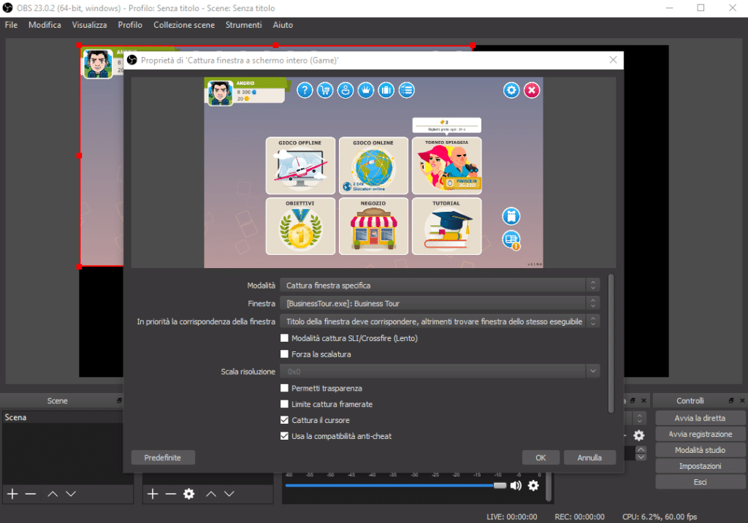Open window match priority dropdown

pyautogui.click(x=440, y=321)
